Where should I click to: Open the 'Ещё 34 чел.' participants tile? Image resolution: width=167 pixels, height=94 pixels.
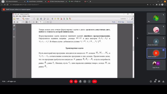[156, 65]
